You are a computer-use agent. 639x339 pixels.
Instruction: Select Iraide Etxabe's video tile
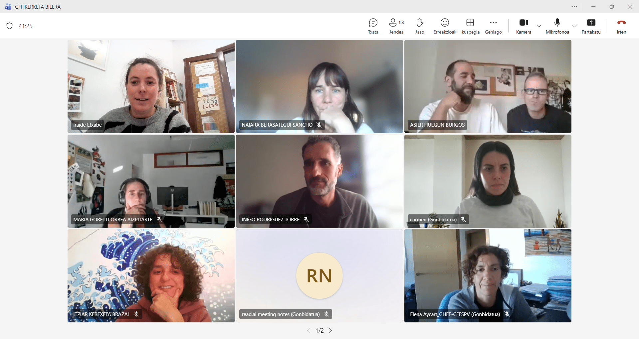(151, 86)
